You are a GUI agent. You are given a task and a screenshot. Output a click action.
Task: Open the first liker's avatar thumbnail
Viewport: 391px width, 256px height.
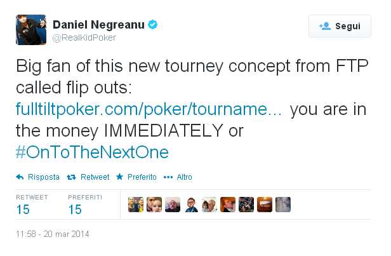(x=136, y=205)
